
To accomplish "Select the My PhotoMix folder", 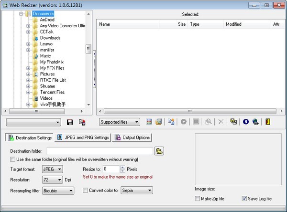I will [x=52, y=62].
